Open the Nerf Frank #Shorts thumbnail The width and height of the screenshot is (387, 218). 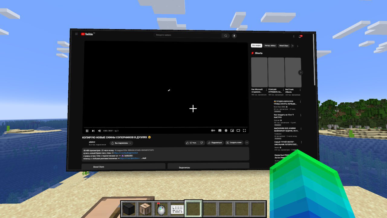coord(293,72)
